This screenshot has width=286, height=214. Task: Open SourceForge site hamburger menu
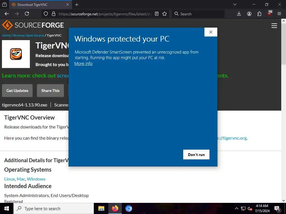(x=274, y=26)
